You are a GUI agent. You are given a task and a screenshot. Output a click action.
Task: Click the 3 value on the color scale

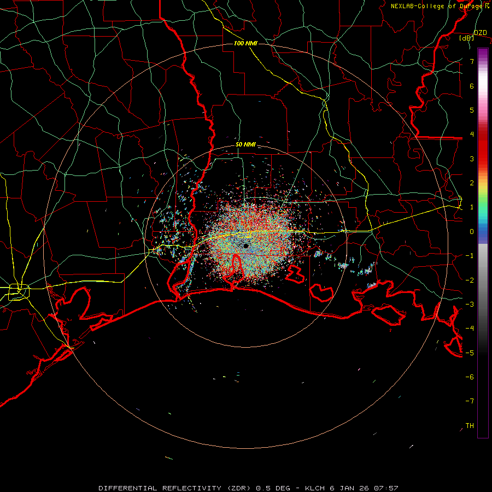[472, 159]
